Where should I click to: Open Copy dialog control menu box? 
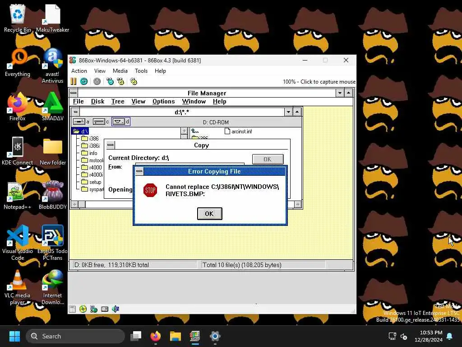111,145
